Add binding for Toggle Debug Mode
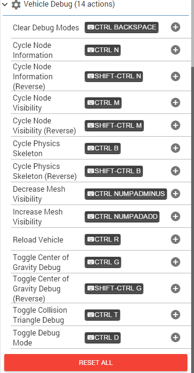 [x=176, y=337]
